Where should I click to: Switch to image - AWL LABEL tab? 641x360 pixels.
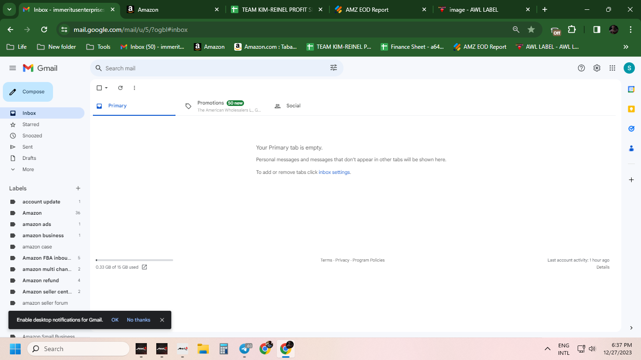484,9
